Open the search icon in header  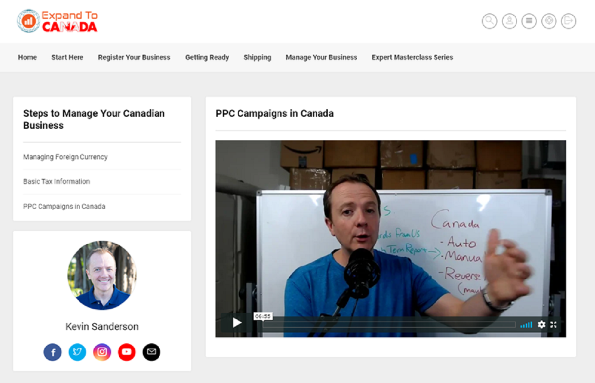click(489, 21)
